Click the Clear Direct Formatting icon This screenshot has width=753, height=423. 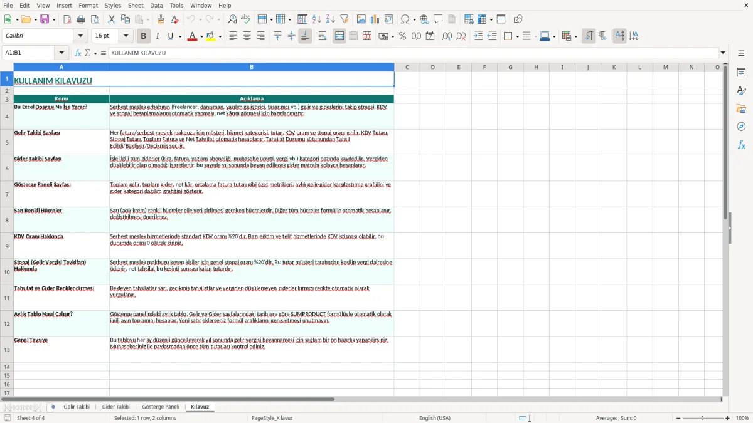click(x=175, y=19)
